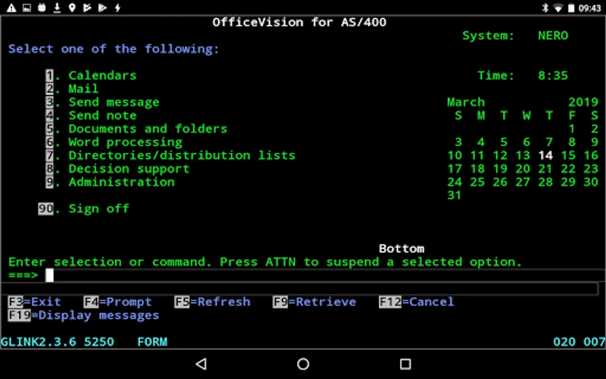Tap the Wi-Fi status icon

(558, 8)
